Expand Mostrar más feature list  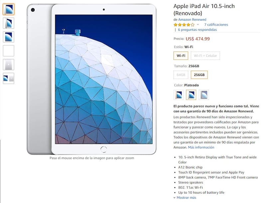[x=186, y=198]
